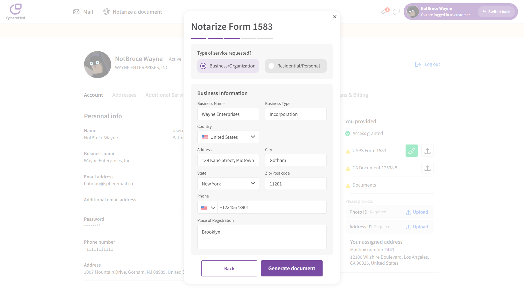The image size is (524, 295).
Task: Expand the State dropdown showing New York
Action: click(x=228, y=184)
